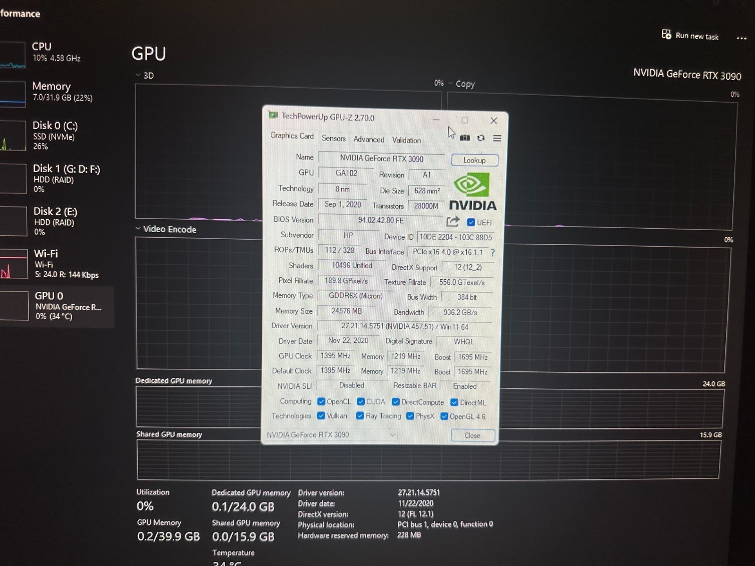Click the BIOS export share icon

453,221
